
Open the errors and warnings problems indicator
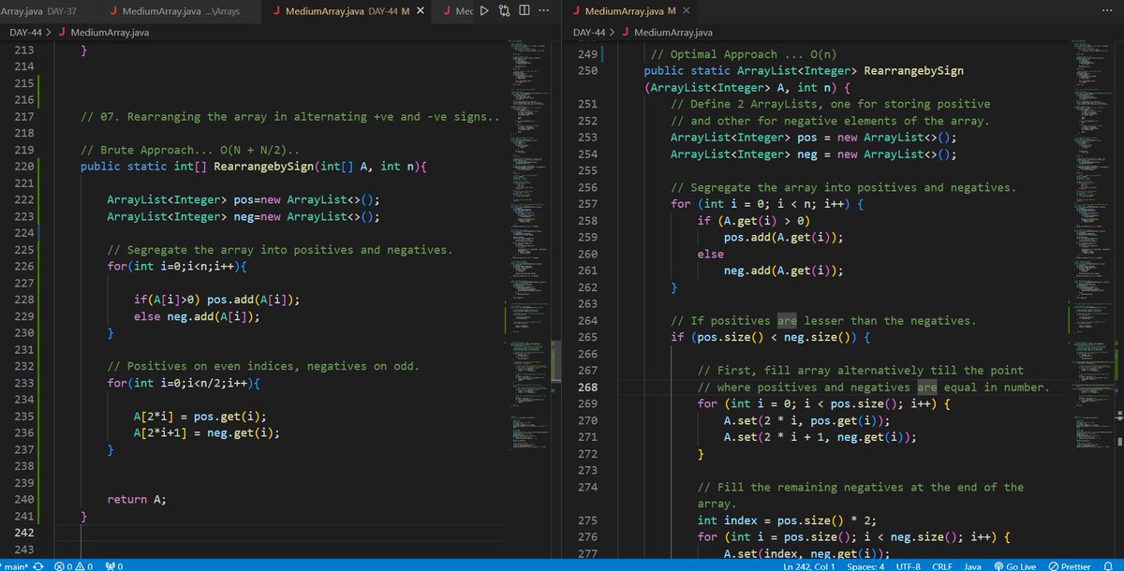[73, 565]
